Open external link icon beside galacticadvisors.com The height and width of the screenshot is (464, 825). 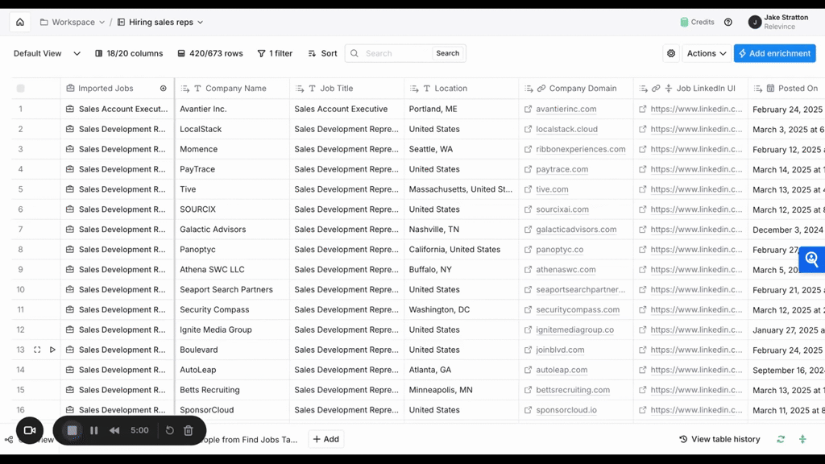pyautogui.click(x=528, y=230)
